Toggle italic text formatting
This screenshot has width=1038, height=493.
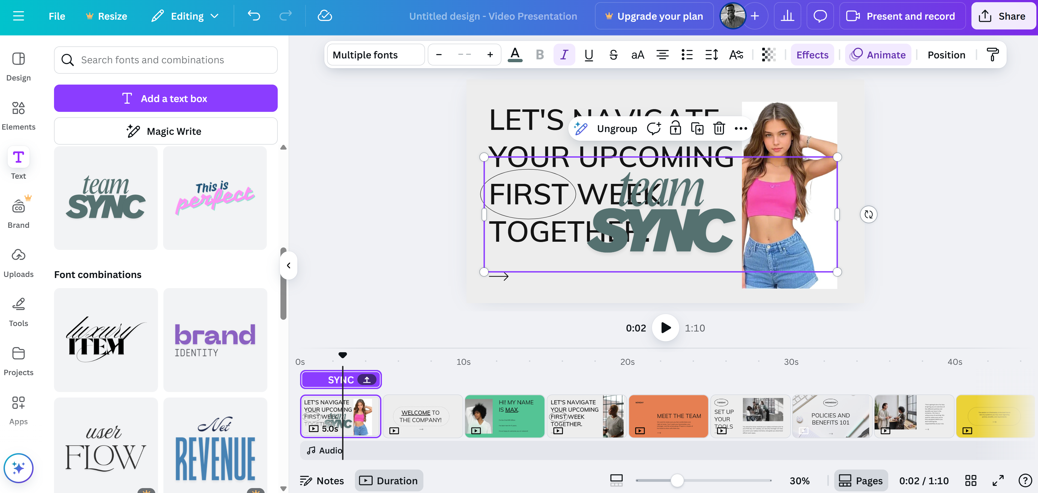click(564, 55)
